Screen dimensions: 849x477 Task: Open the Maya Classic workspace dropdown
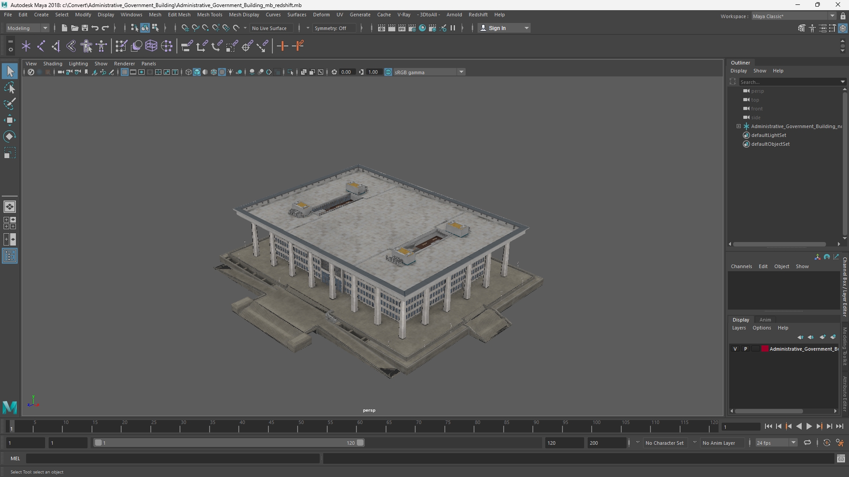coord(793,16)
